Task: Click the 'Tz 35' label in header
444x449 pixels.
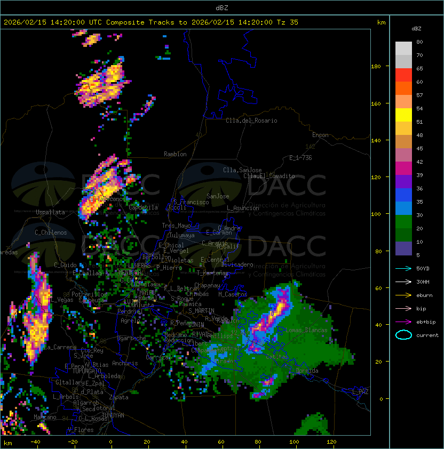Action: (288, 22)
